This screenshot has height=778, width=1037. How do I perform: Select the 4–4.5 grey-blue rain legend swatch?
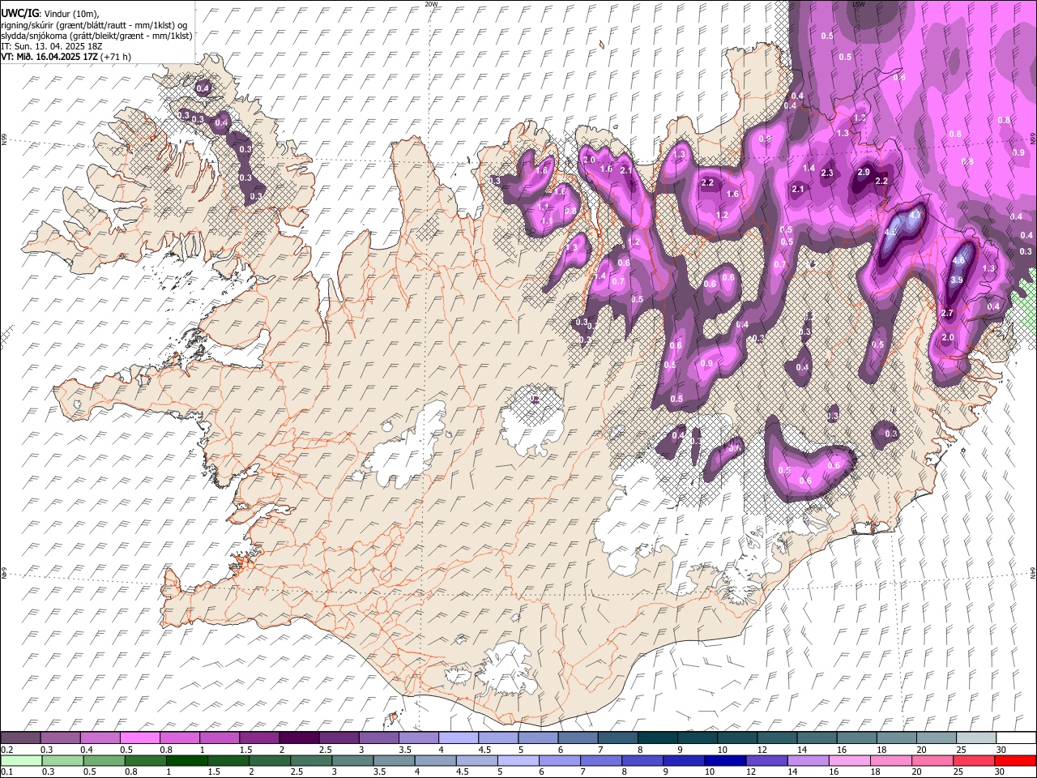coord(436,760)
